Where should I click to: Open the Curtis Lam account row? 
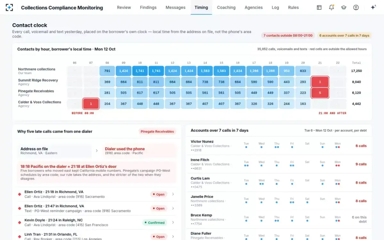(279, 183)
